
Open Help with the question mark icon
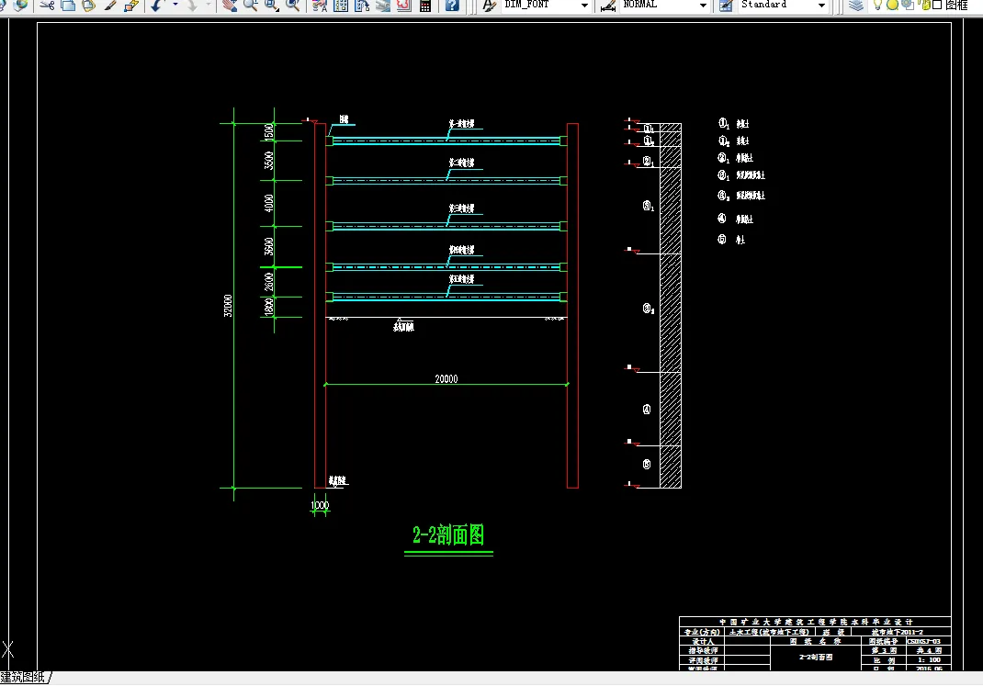point(452,5)
